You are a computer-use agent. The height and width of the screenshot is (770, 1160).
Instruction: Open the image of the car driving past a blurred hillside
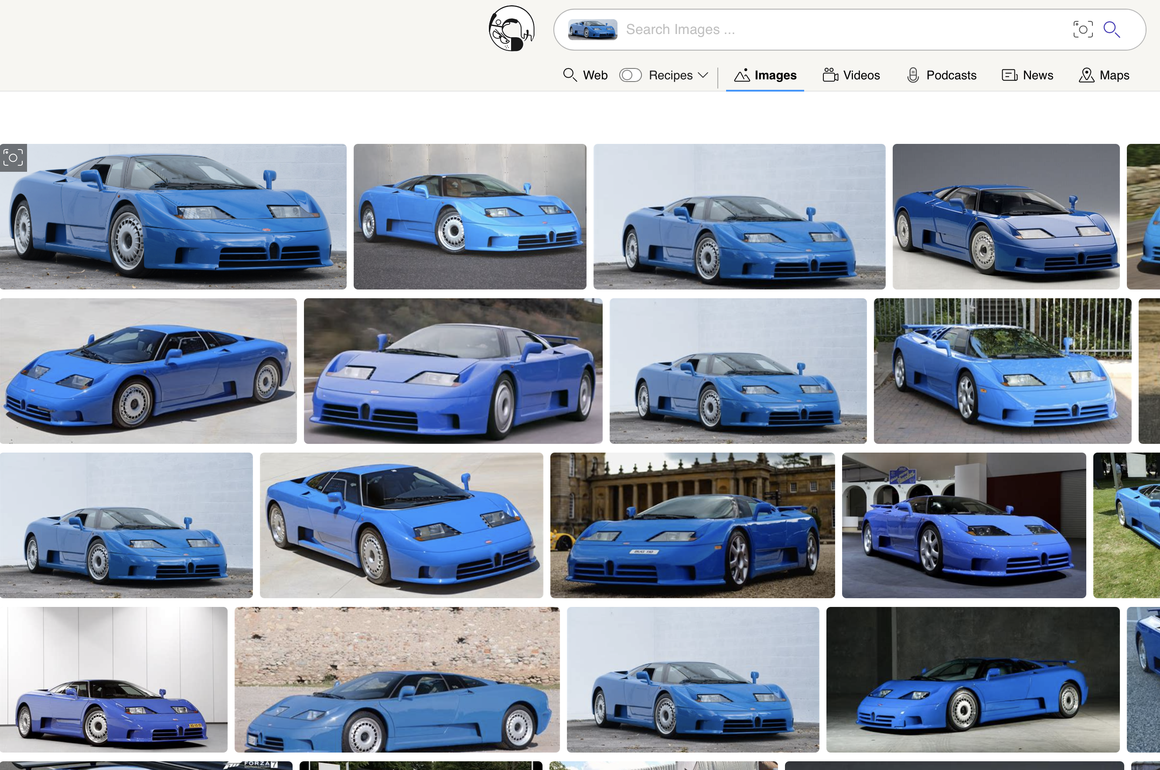point(453,371)
